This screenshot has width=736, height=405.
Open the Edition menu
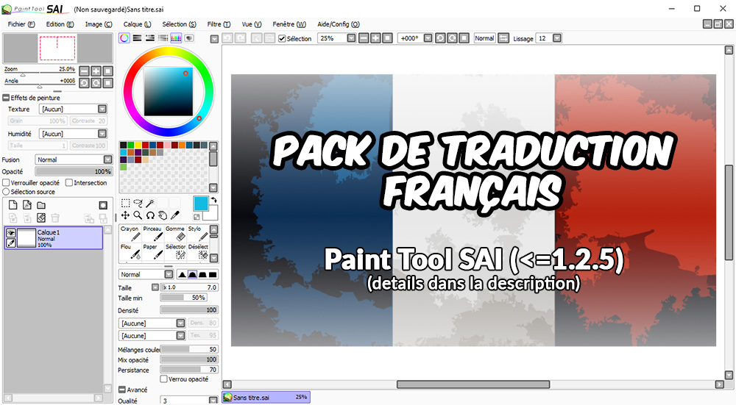pyautogui.click(x=60, y=24)
